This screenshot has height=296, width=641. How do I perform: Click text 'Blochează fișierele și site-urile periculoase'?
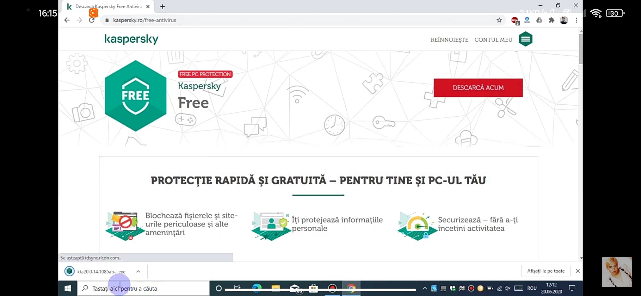click(191, 220)
